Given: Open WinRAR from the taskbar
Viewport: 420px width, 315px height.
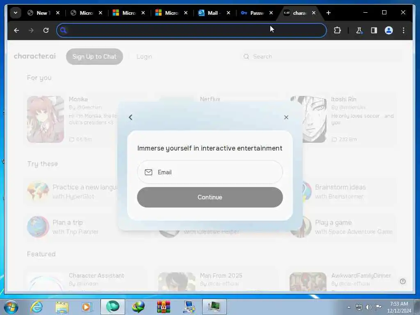Looking at the screenshot, I should (x=163, y=307).
